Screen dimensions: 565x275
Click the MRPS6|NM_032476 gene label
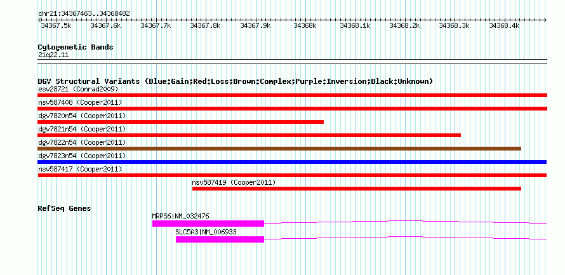pyautogui.click(x=180, y=216)
